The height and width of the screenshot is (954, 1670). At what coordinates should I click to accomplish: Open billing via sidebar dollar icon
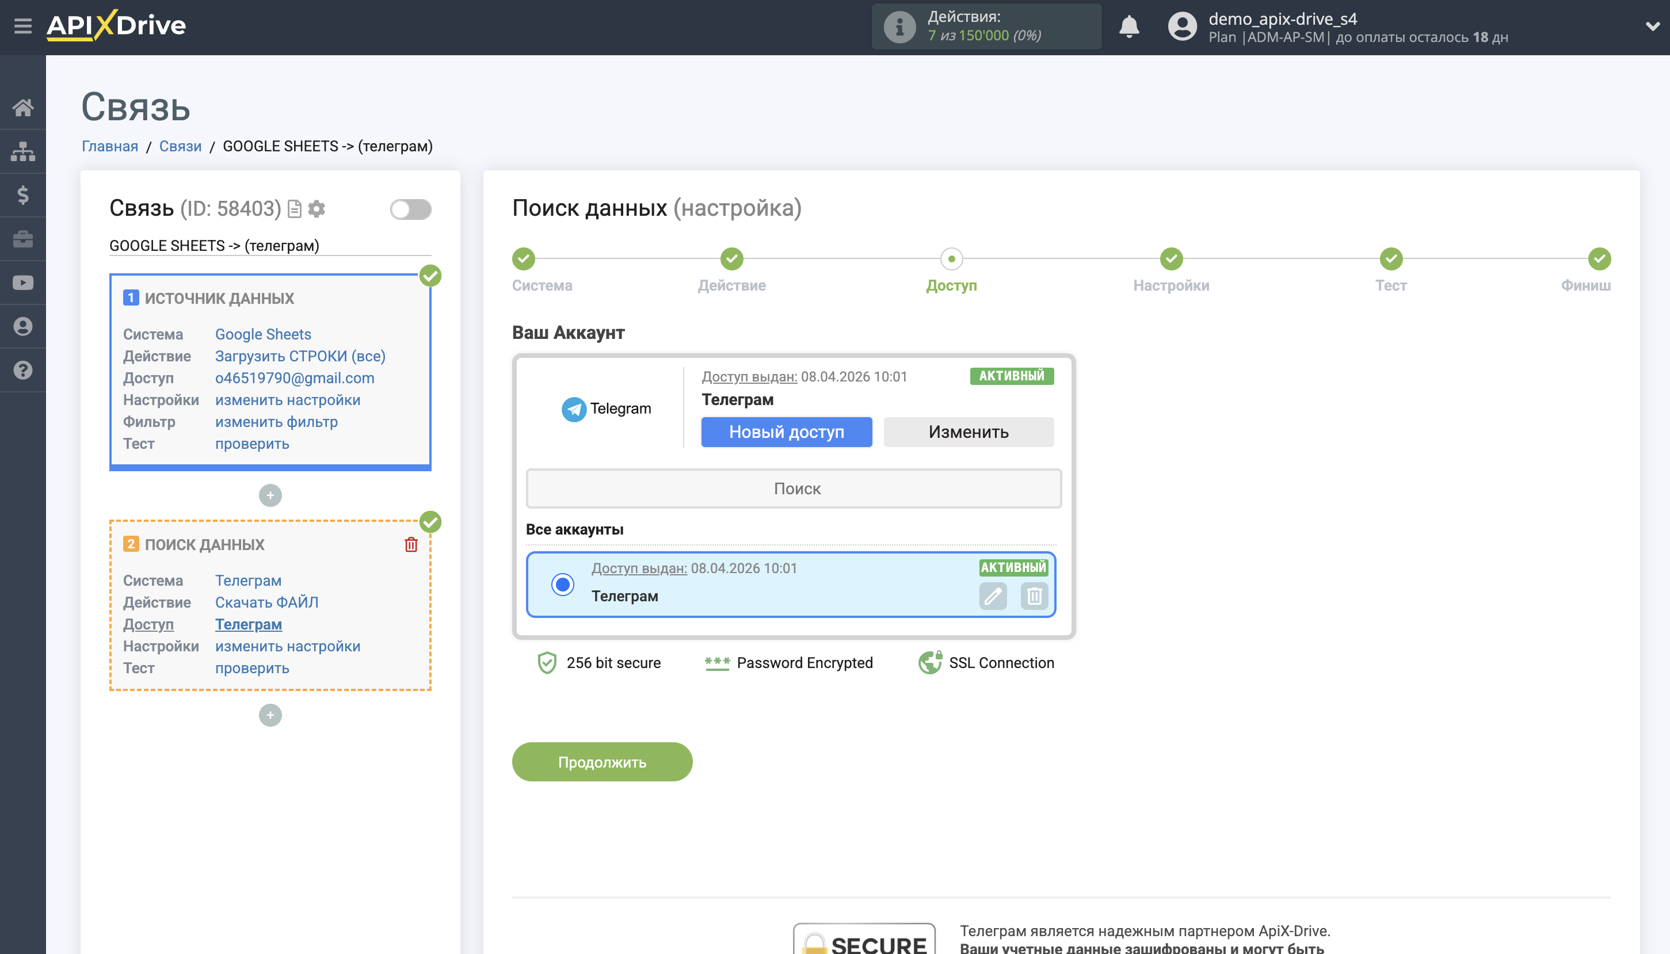(x=24, y=194)
